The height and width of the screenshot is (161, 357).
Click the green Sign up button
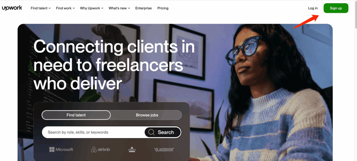click(x=336, y=8)
